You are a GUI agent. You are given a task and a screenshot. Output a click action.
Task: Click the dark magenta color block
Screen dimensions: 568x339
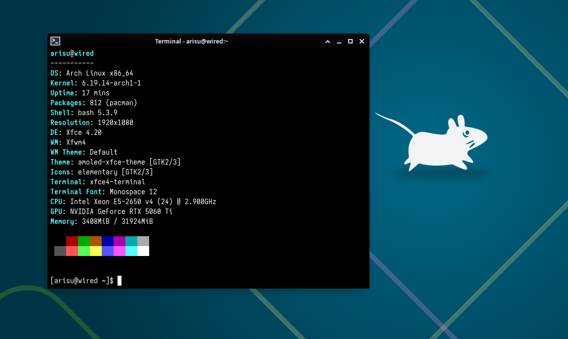[120, 241]
